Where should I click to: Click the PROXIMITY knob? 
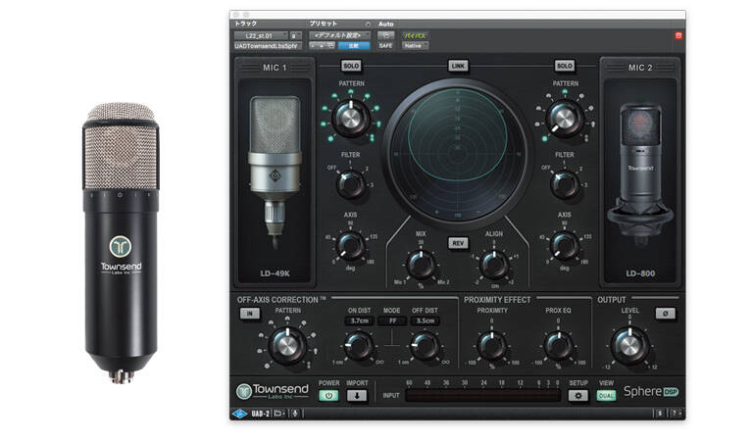(x=492, y=346)
